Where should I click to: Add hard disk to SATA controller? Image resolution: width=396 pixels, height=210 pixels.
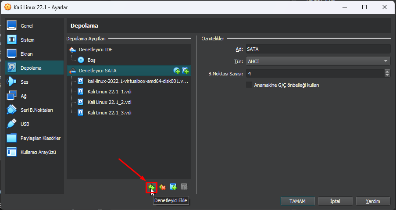(x=186, y=71)
